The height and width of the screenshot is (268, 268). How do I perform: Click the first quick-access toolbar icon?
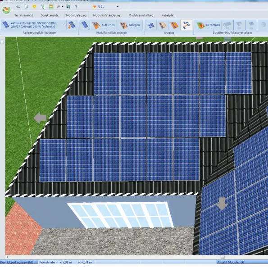coord(18,7)
